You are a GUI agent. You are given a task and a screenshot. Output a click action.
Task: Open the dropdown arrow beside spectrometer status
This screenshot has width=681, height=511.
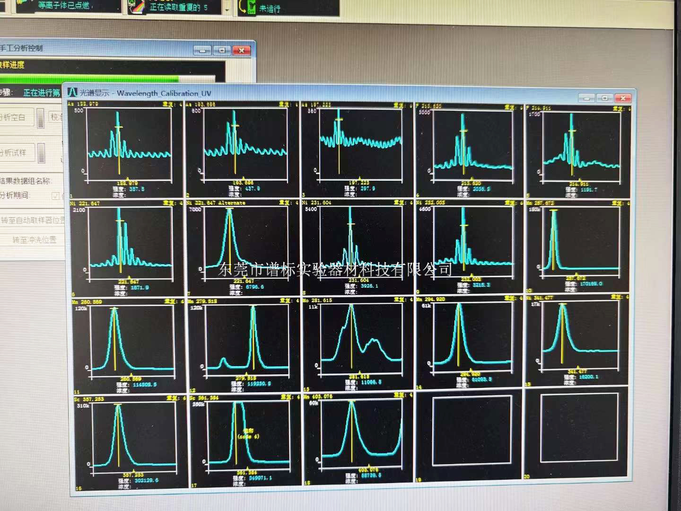[x=227, y=9]
